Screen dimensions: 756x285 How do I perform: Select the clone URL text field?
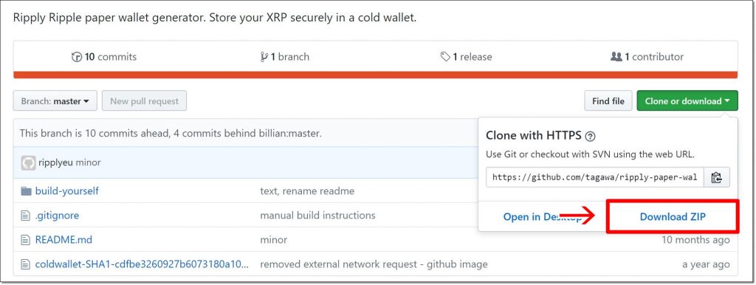click(x=594, y=177)
